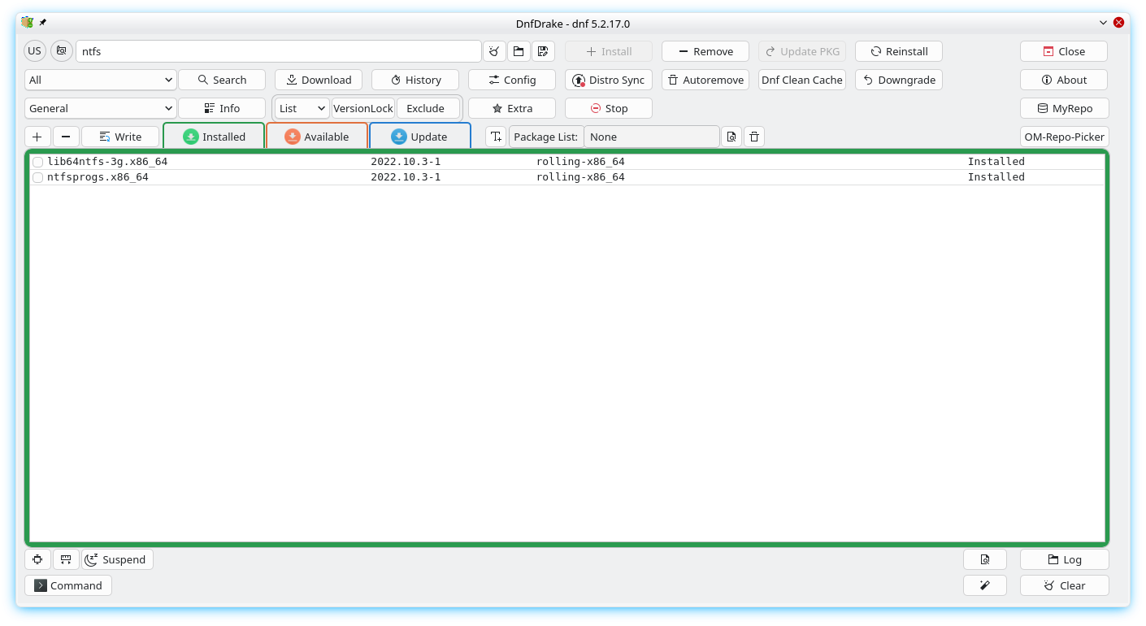Click the minus icon left of Write
The image size is (1146, 626).
(x=66, y=137)
